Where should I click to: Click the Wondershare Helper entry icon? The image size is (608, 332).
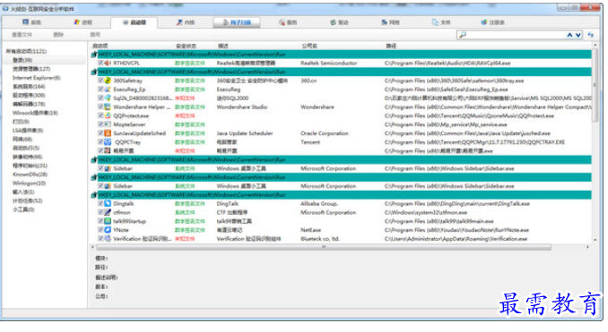[108, 106]
